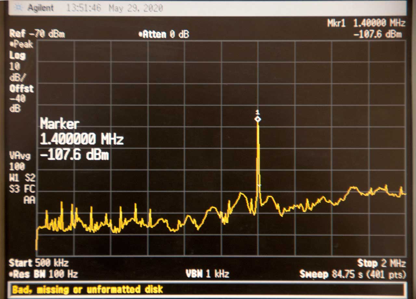Click the Agilent logo icon in title bar

click(x=19, y=8)
